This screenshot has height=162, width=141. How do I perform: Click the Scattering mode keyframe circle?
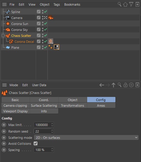pos(4,138)
